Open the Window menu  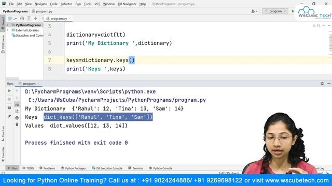coord(108,4)
